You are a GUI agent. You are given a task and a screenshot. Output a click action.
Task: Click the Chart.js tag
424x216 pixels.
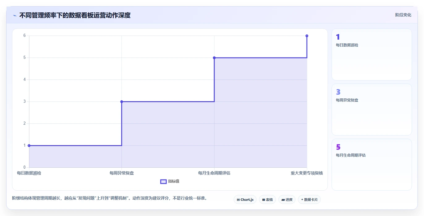(245, 200)
